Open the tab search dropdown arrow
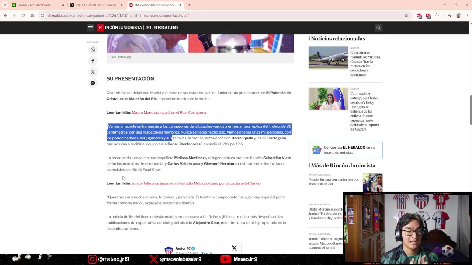 click(x=5, y=5)
